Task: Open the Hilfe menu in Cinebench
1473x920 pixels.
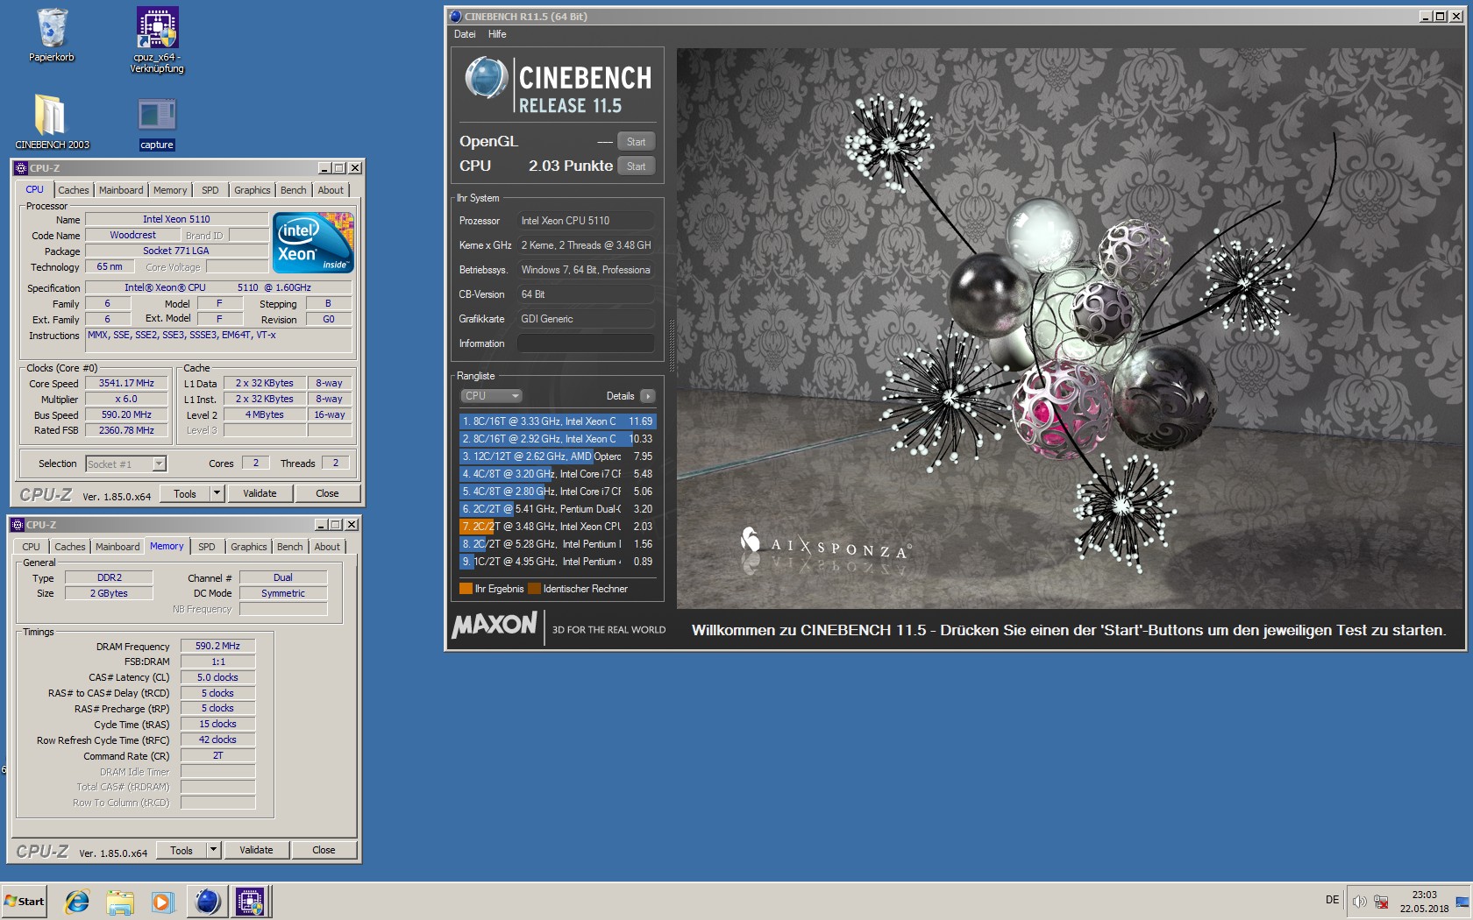Action: [497, 34]
